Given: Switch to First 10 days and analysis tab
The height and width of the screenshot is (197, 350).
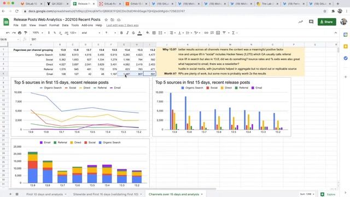Looking at the screenshot, I should pyautogui.click(x=44, y=194).
